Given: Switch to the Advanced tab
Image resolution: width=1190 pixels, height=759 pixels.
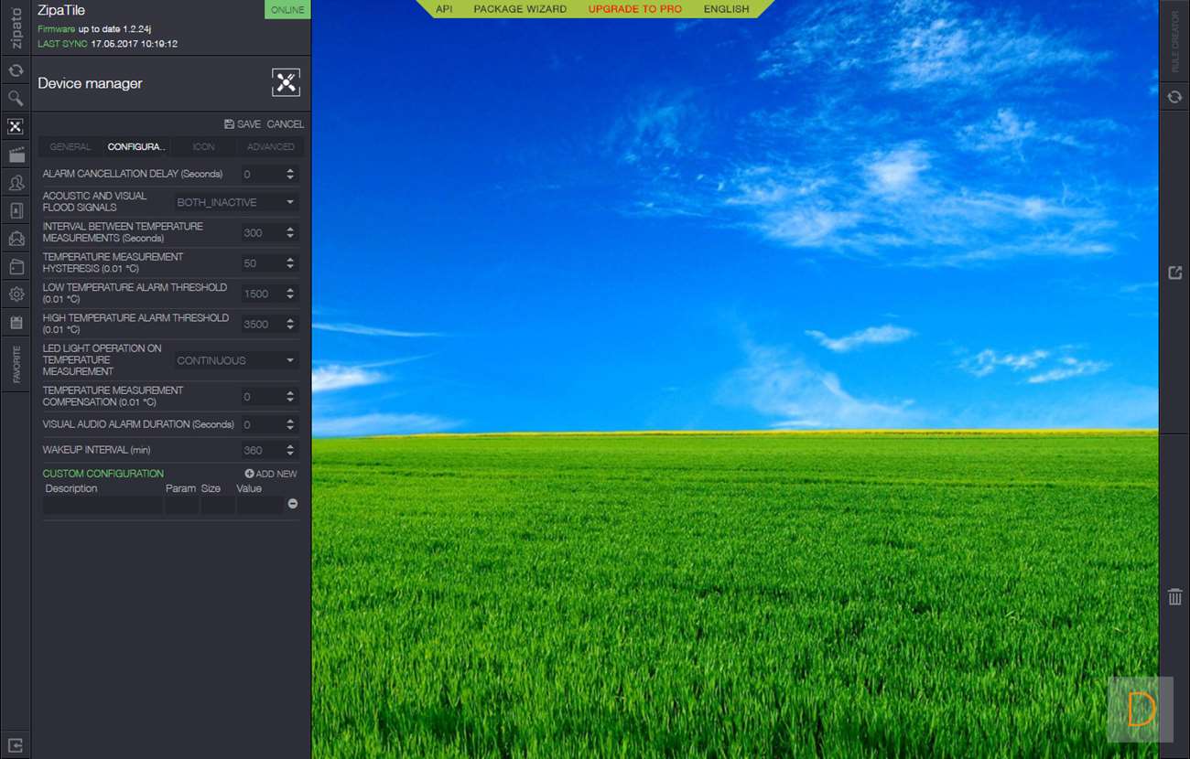Looking at the screenshot, I should click(x=271, y=147).
